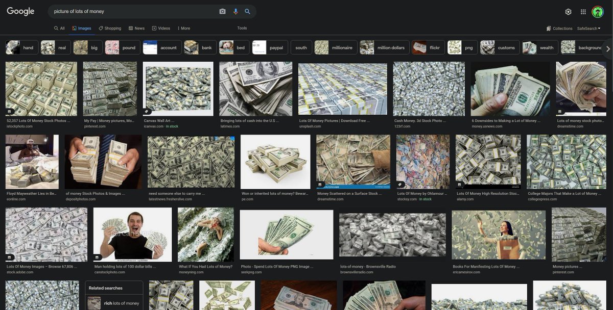Viewport: 613px width, 310px height.
Task: Open the 123rf.com Cash Money image
Action: (x=429, y=89)
